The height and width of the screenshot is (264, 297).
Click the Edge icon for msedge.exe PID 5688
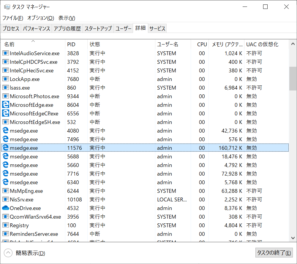pyautogui.click(x=5, y=156)
